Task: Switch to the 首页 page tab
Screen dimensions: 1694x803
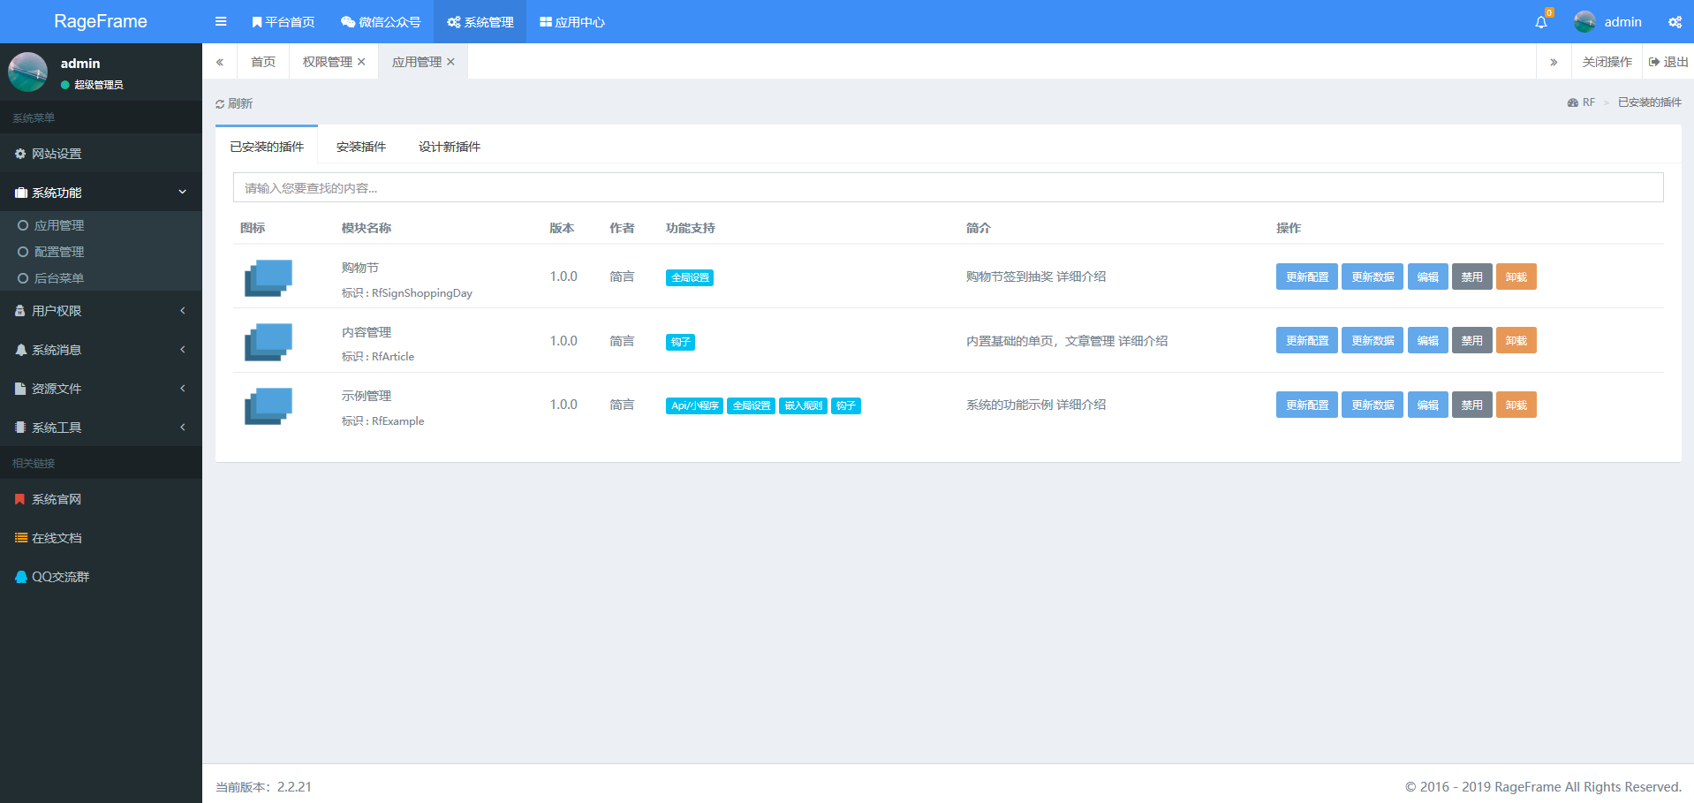Action: [x=263, y=62]
